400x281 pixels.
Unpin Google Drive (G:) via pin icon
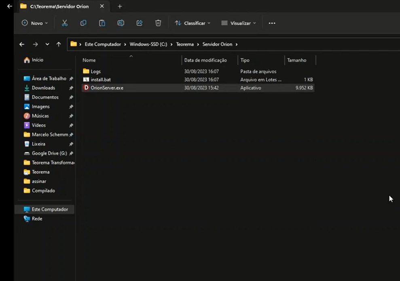(71, 154)
